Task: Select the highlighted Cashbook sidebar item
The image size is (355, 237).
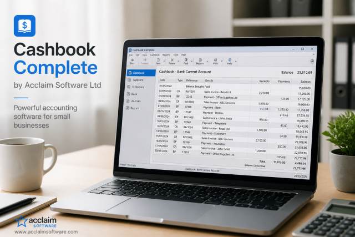Action: [141, 73]
